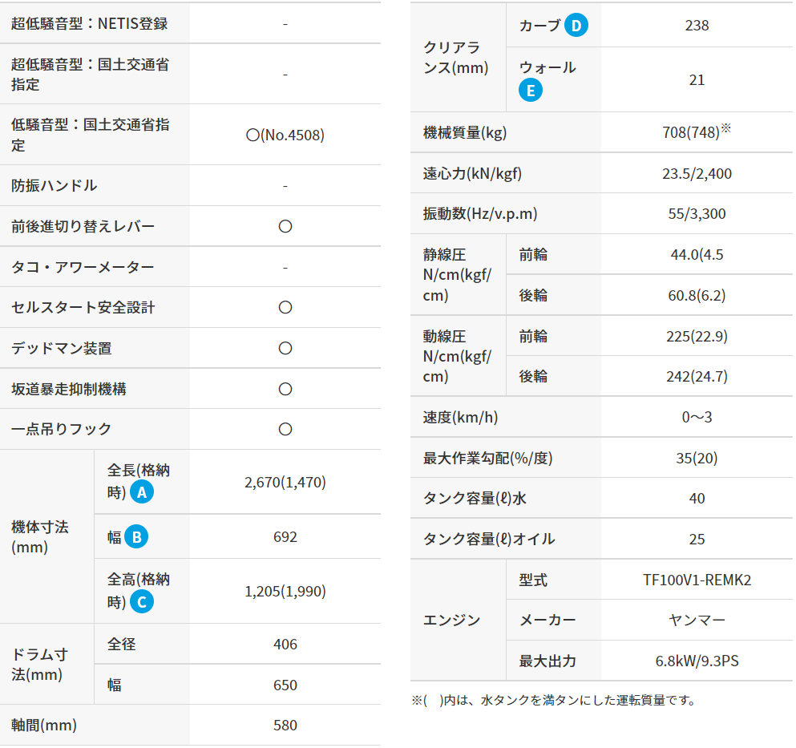
Task: Click the blue E badge under ウォール
Action: tap(530, 90)
